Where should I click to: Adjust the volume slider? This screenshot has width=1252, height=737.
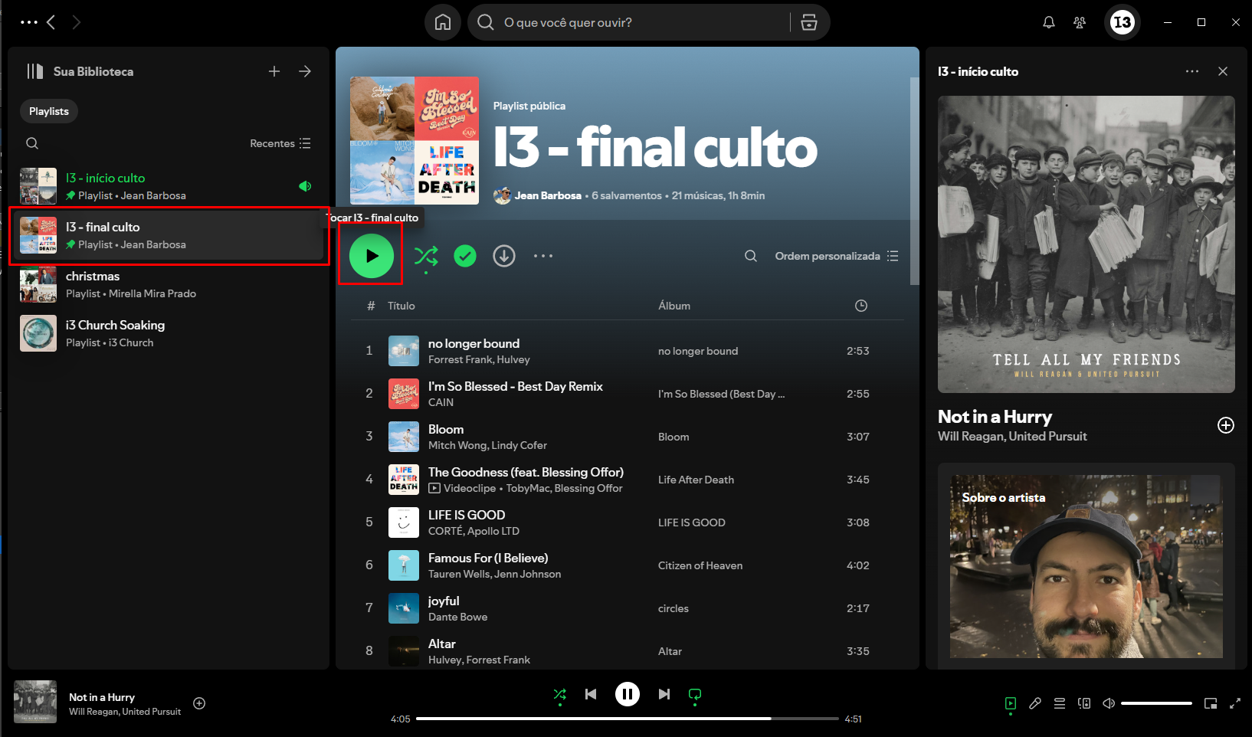(x=1156, y=703)
